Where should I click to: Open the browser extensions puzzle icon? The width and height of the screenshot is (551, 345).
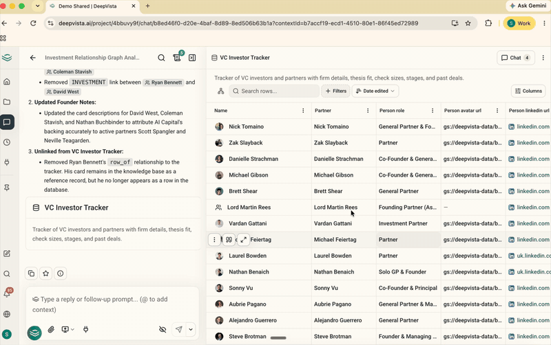pos(488,23)
